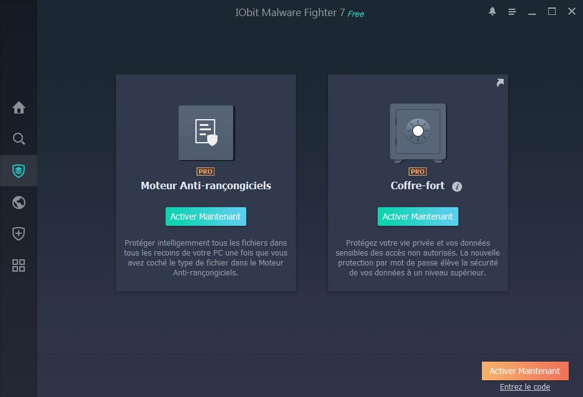Activate the Moteur Anti-rançongiciels feature
The width and height of the screenshot is (583, 397).
206,216
